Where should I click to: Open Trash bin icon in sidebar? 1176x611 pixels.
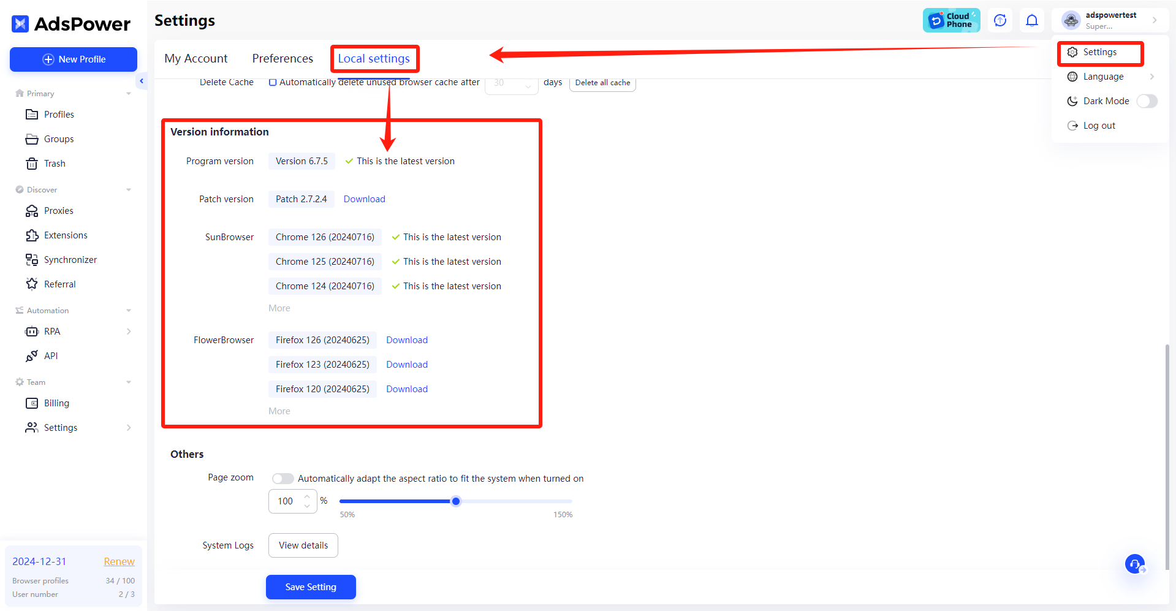pos(32,164)
